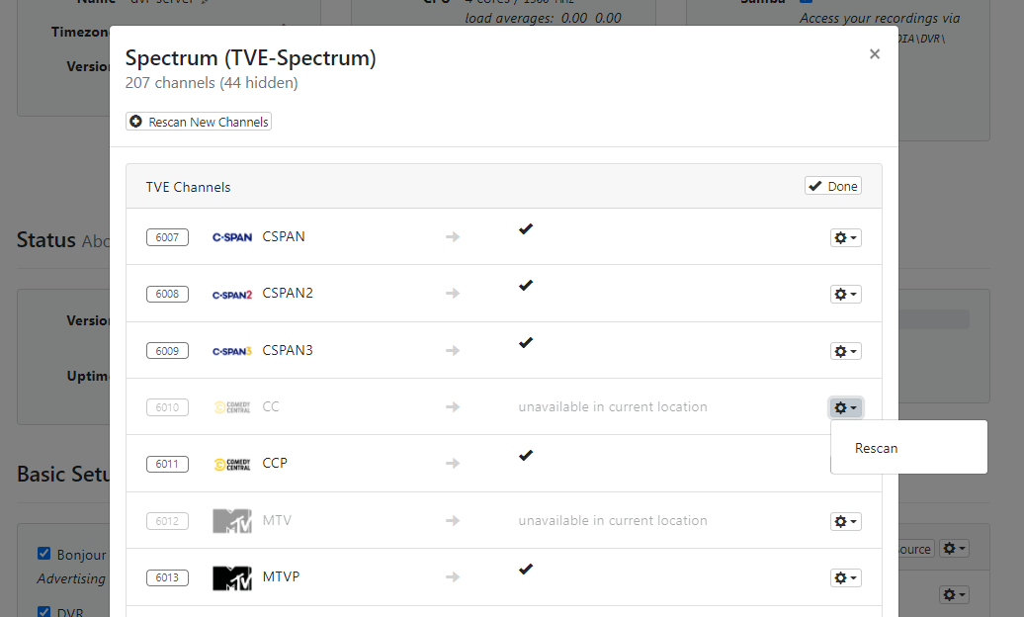This screenshot has height=617, width=1024.
Task: Open gear dropdown for CSPAN3
Action: (845, 351)
